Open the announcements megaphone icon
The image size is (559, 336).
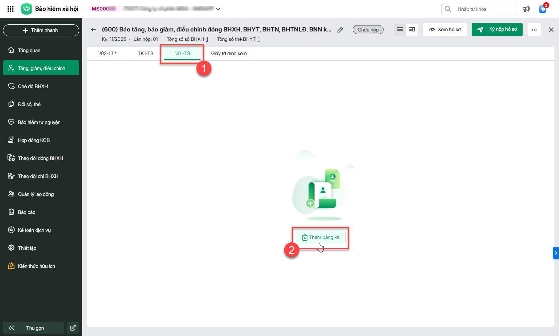[526, 9]
